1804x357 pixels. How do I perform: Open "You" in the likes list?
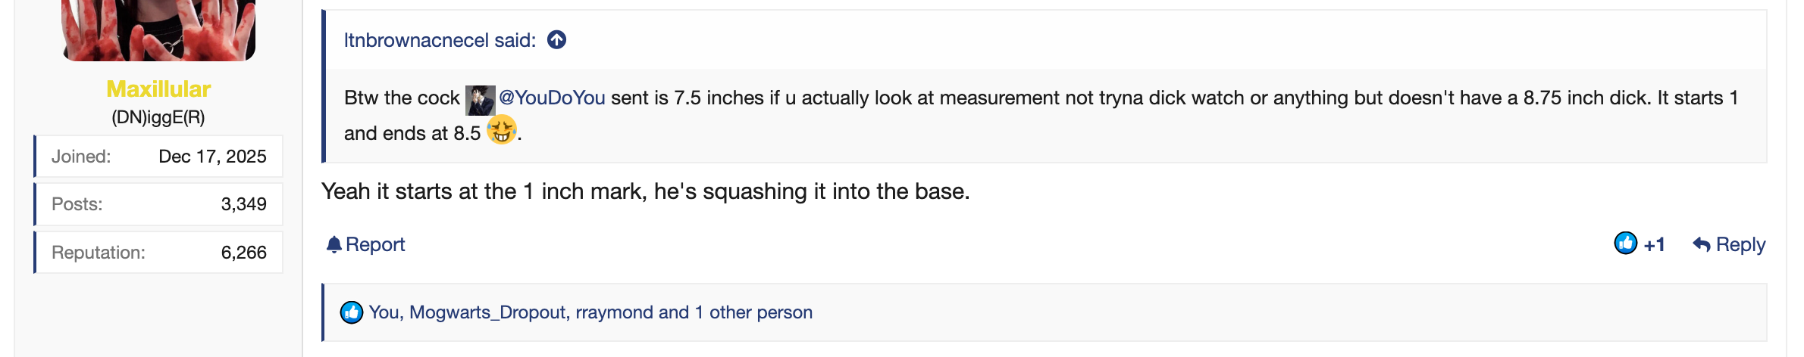tap(384, 312)
